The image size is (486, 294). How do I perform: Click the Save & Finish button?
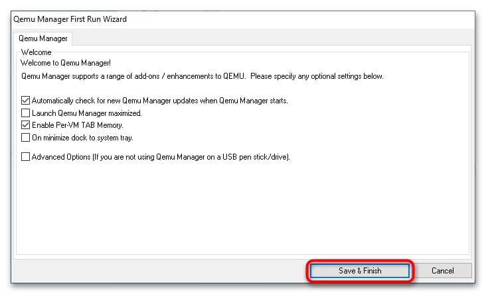tap(361, 270)
